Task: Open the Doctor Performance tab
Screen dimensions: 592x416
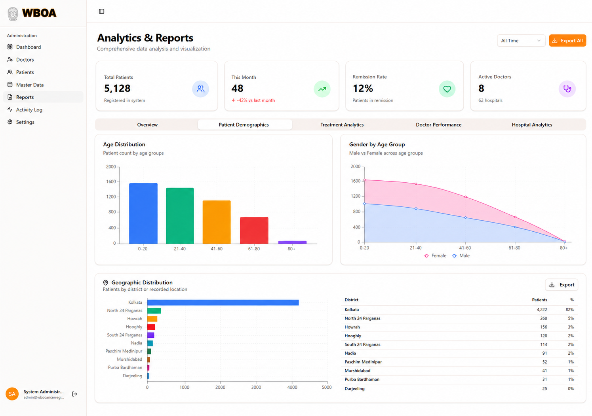Action: (439, 125)
